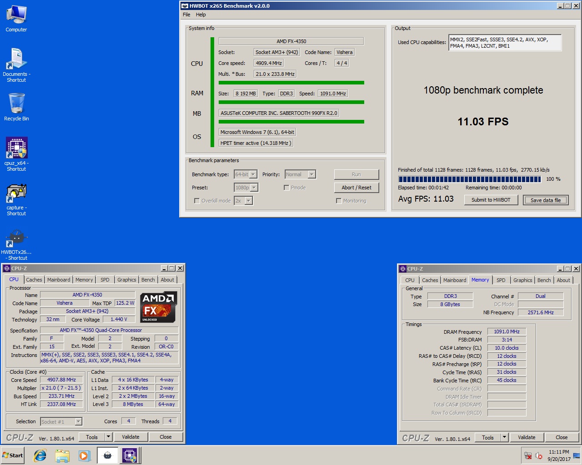
Task: Open the Socket #1 selection dropdown
Action: click(x=78, y=422)
